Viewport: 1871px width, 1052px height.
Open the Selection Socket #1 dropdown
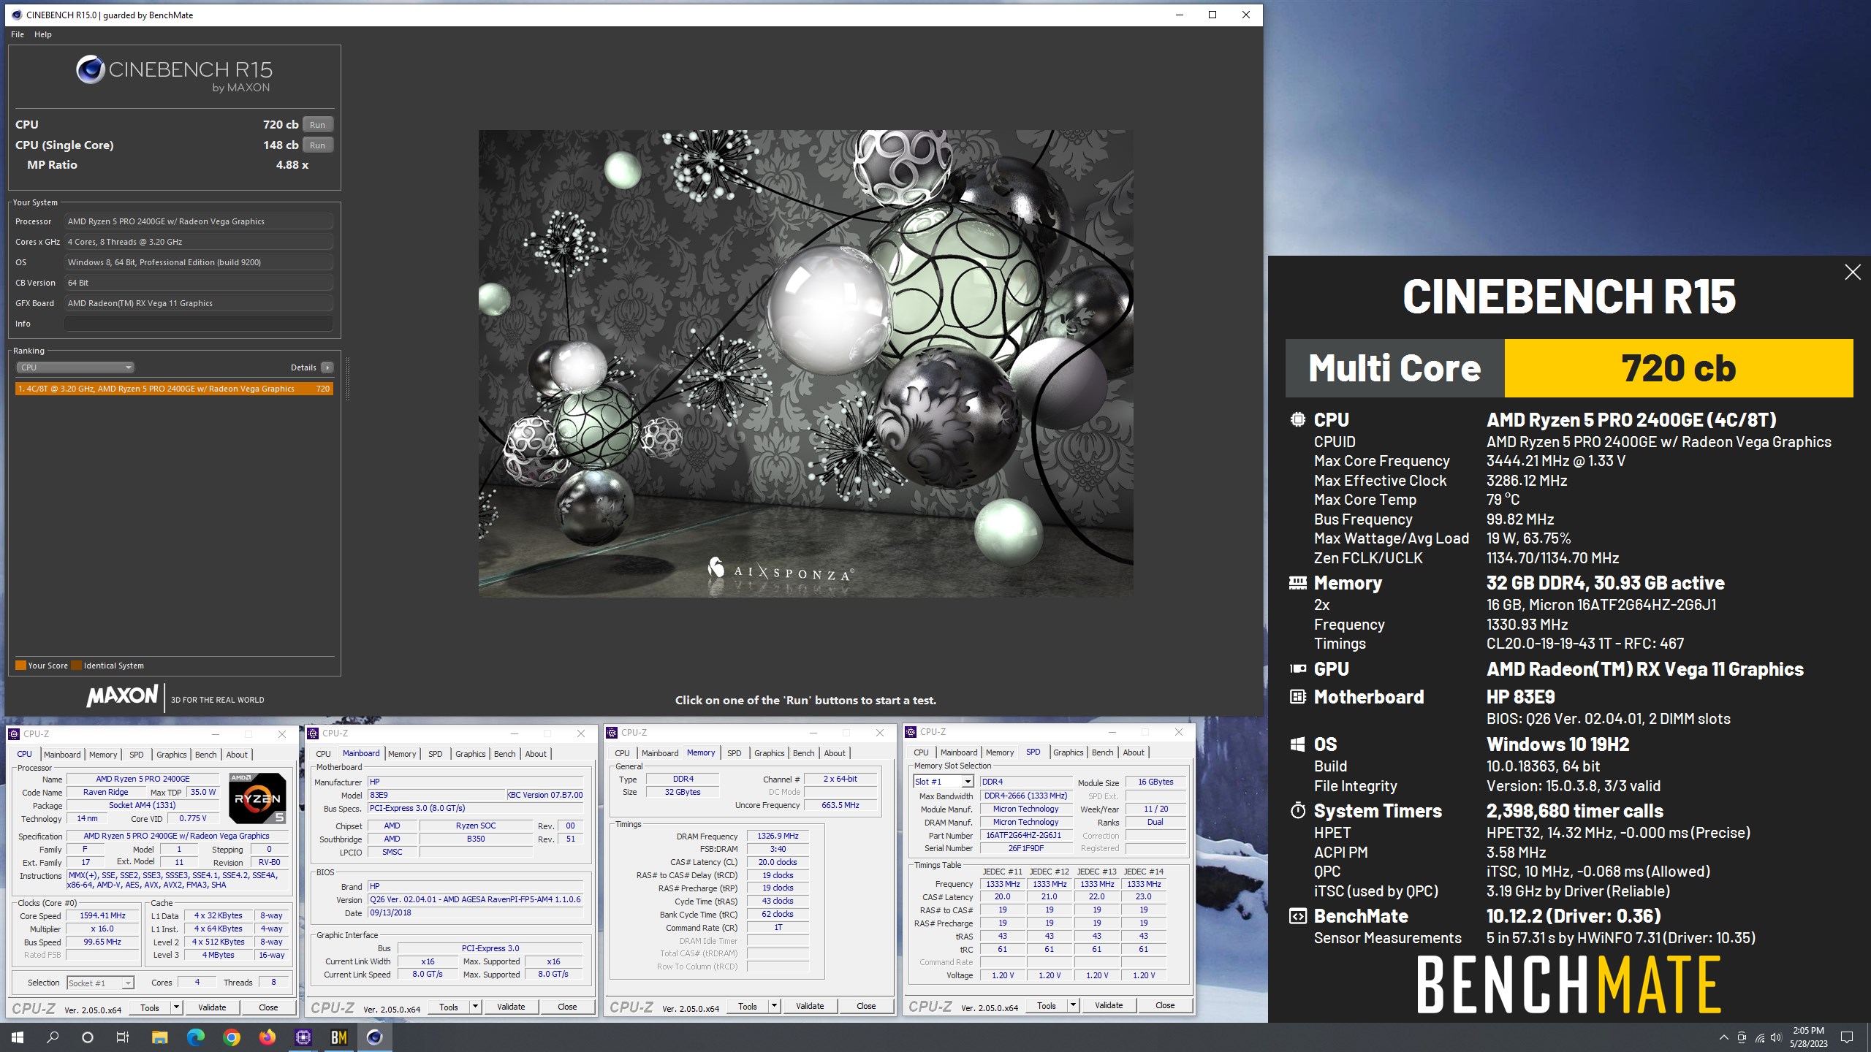coord(101,983)
